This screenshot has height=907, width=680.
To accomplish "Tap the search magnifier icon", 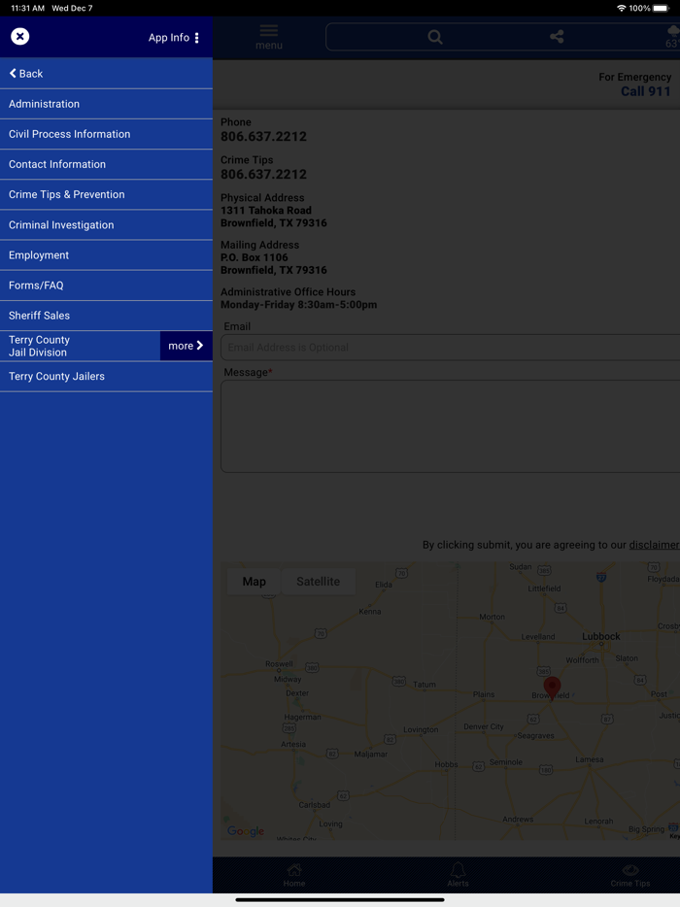I will pos(435,37).
